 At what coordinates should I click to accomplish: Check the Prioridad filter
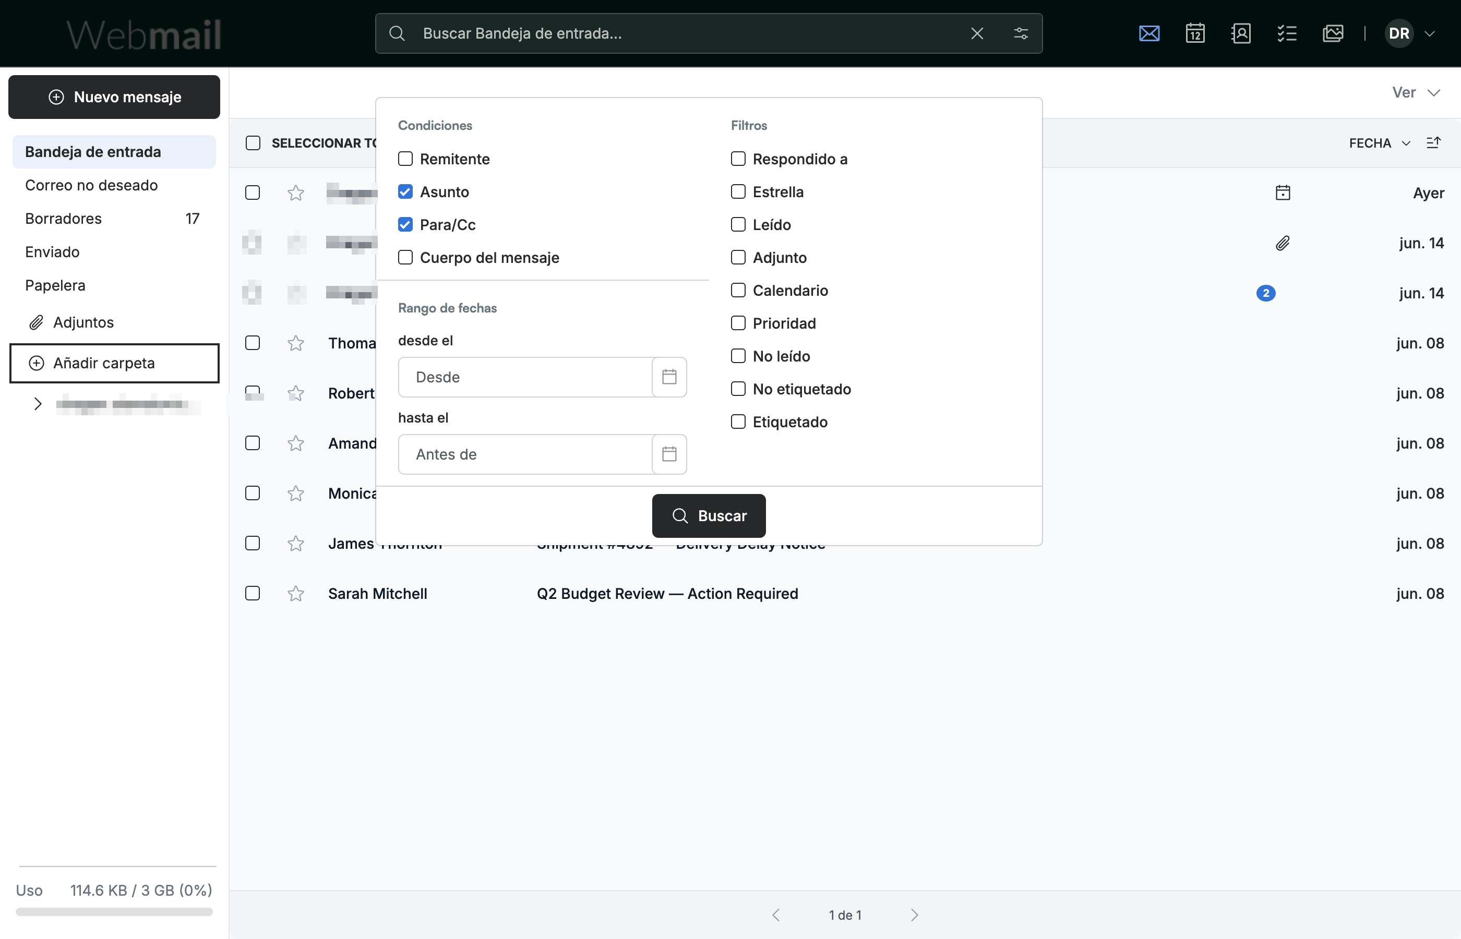[738, 323]
